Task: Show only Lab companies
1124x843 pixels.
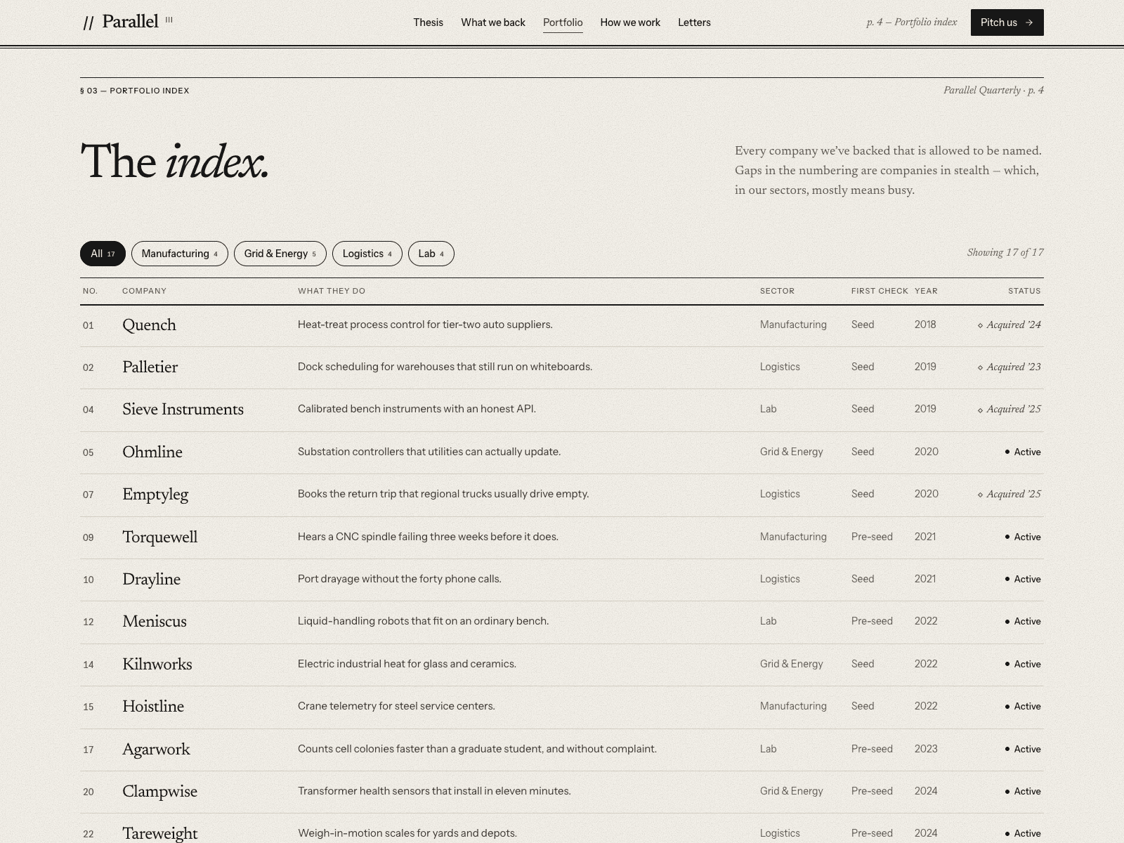Action: 431,254
